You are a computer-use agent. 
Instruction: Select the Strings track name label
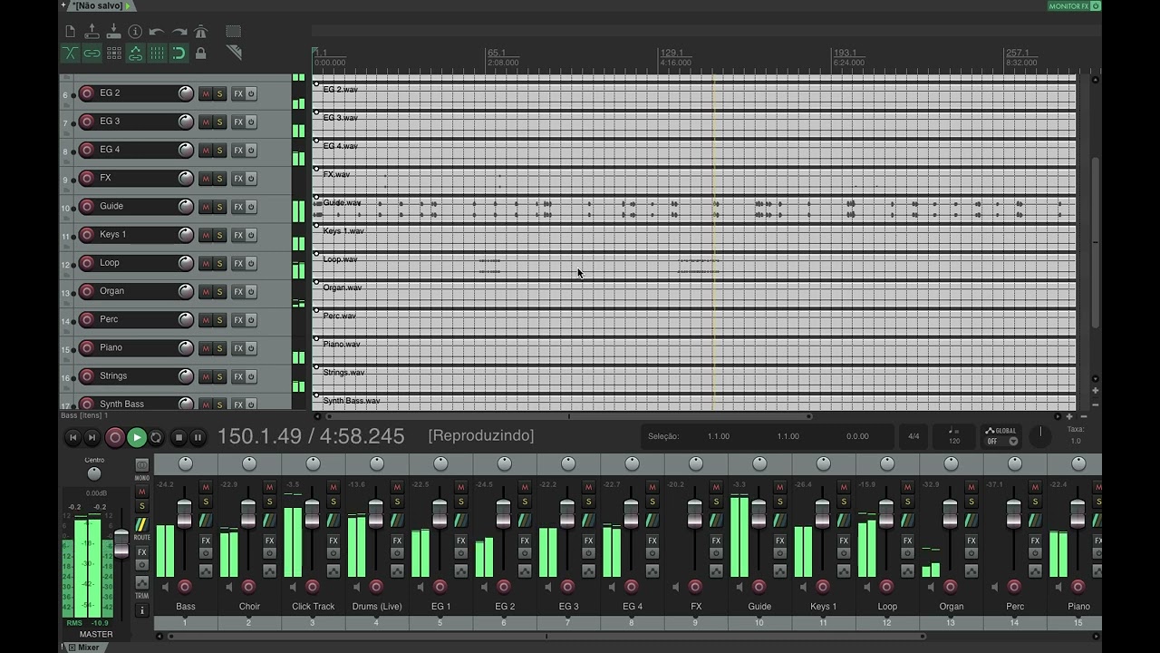[x=113, y=375]
